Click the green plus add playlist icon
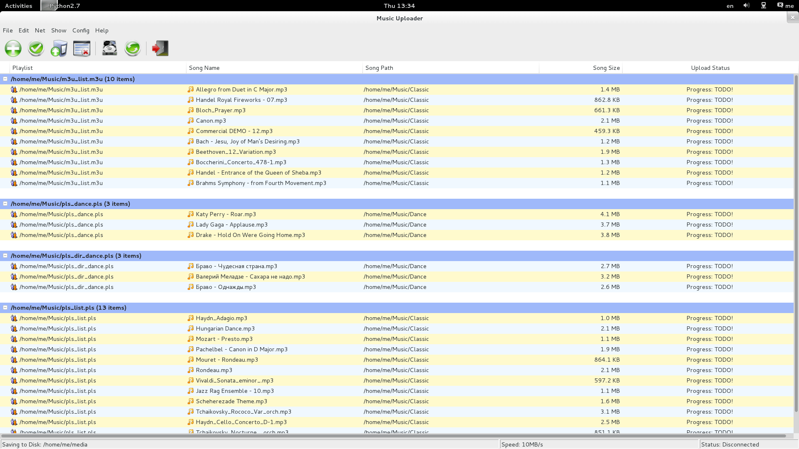Viewport: 799px width, 449px height. tap(13, 49)
